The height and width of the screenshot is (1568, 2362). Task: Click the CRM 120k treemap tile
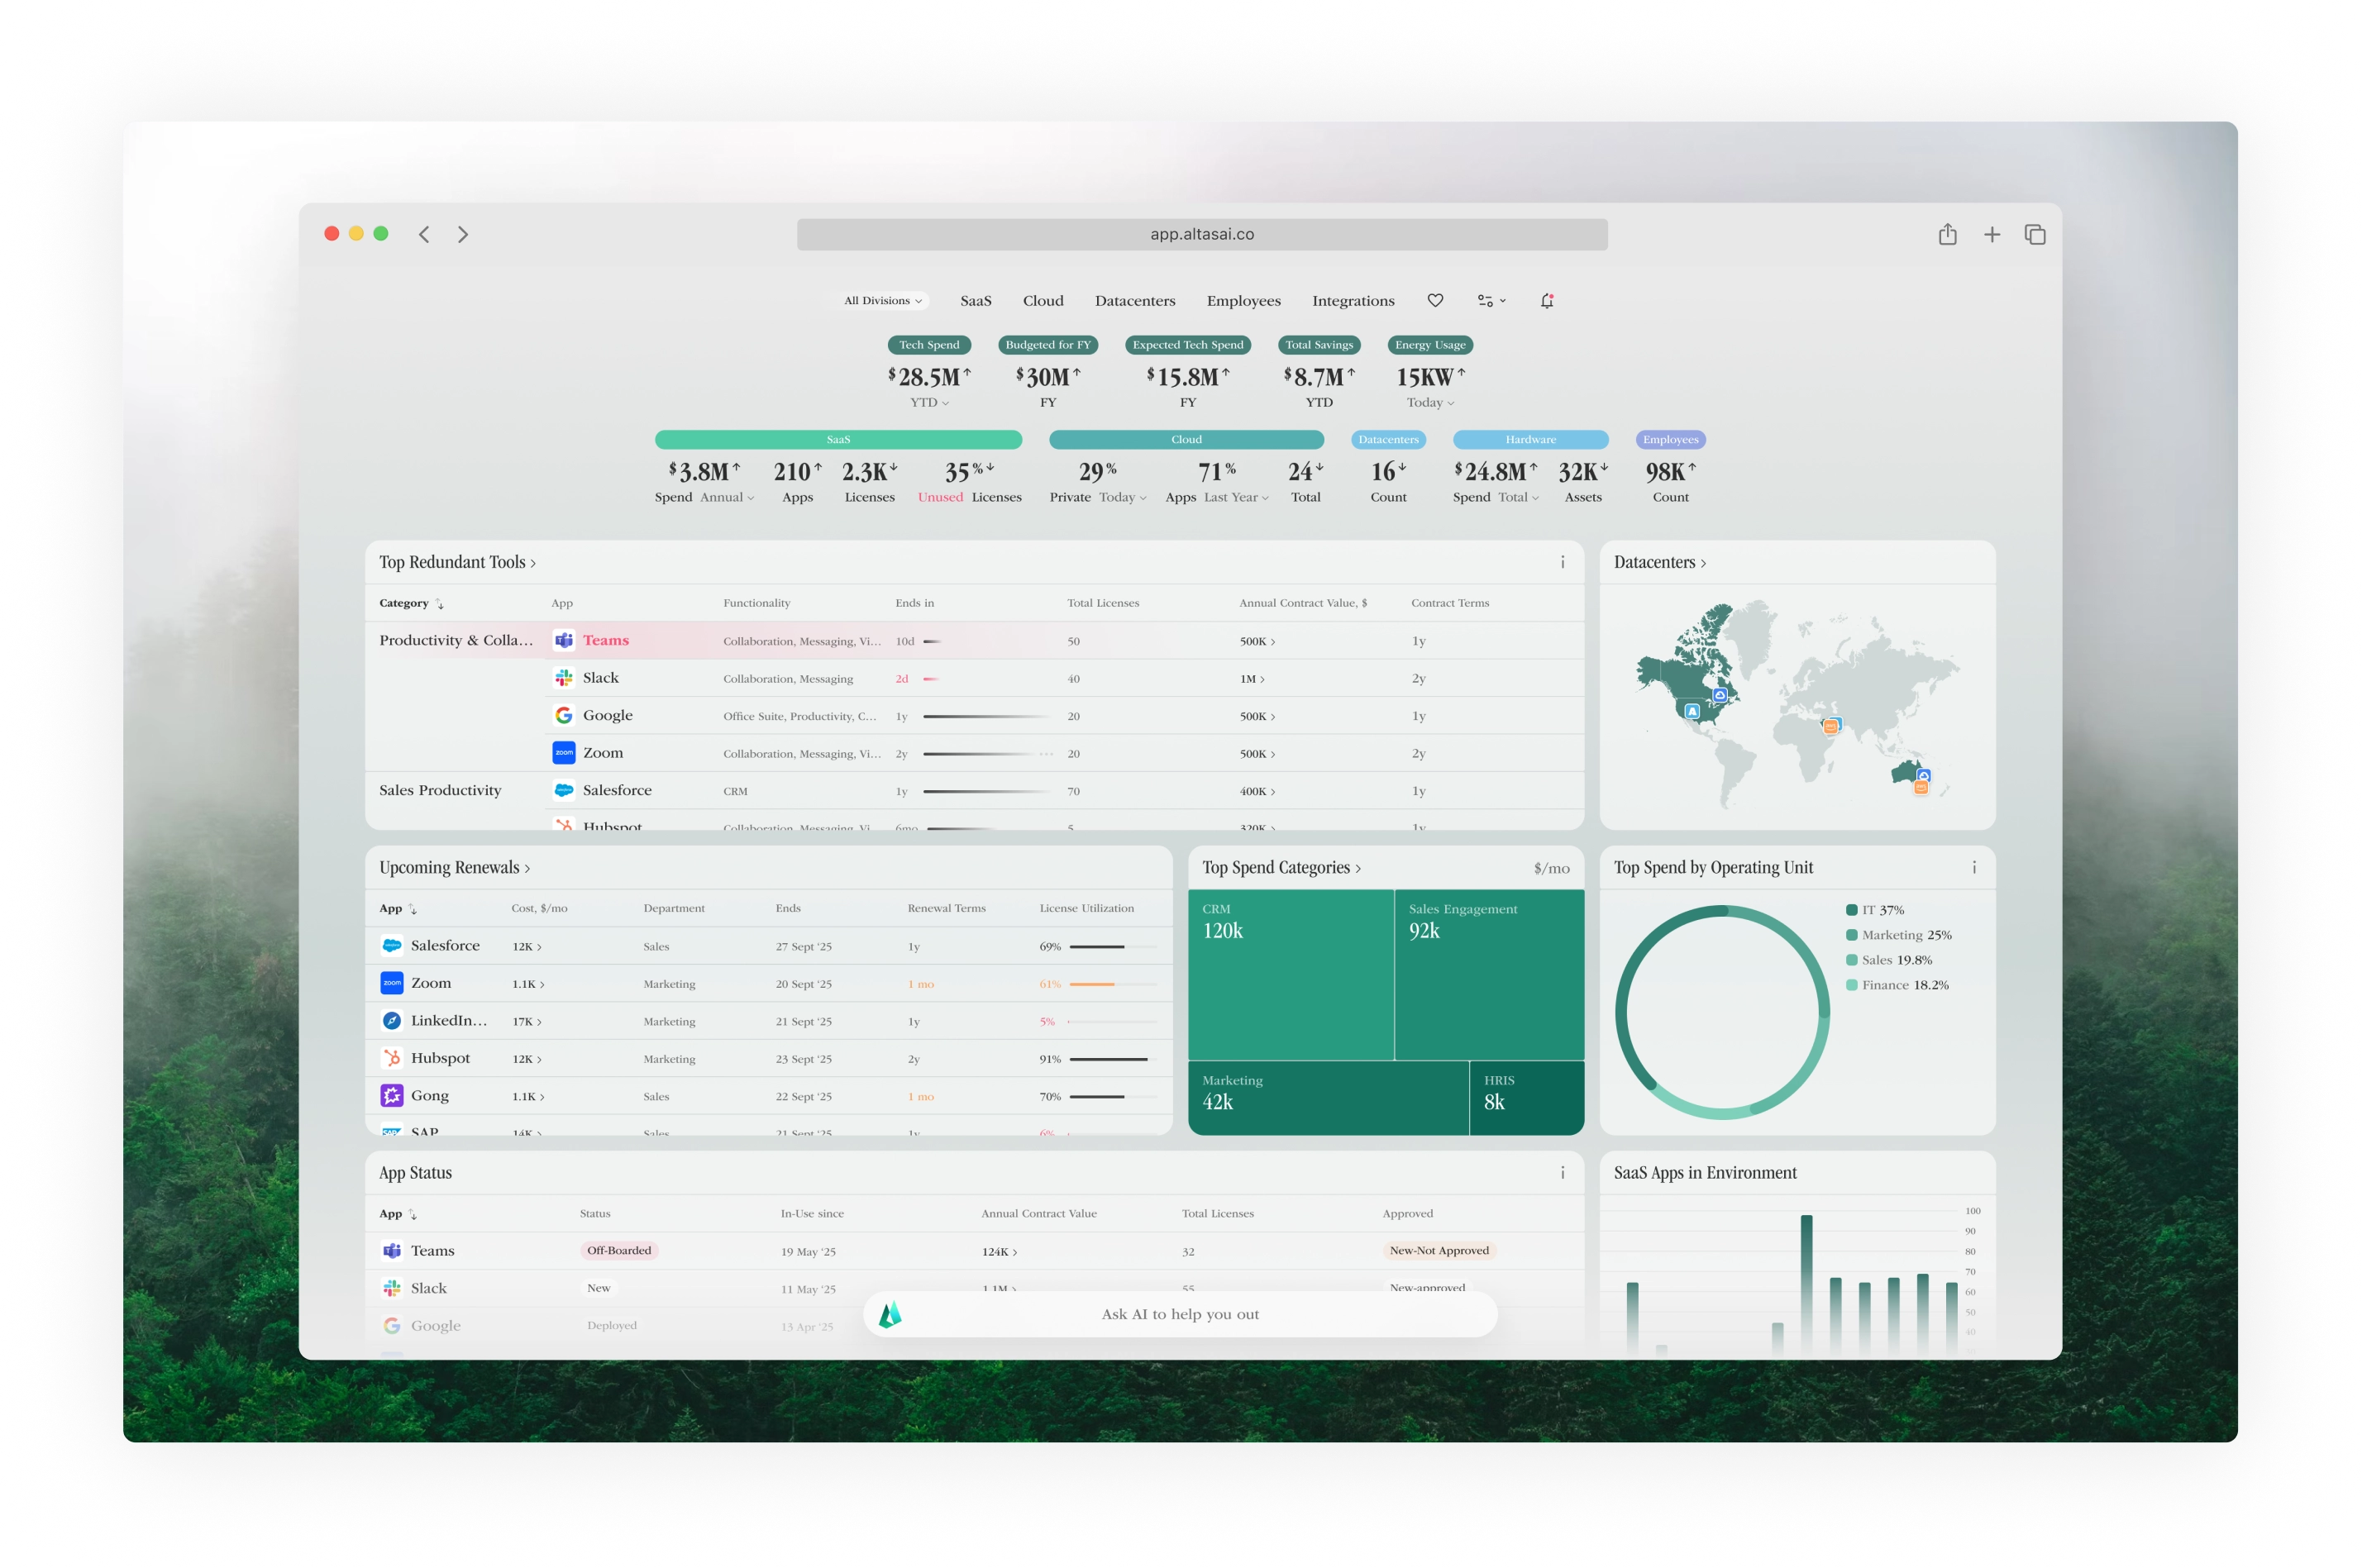coord(1291,975)
